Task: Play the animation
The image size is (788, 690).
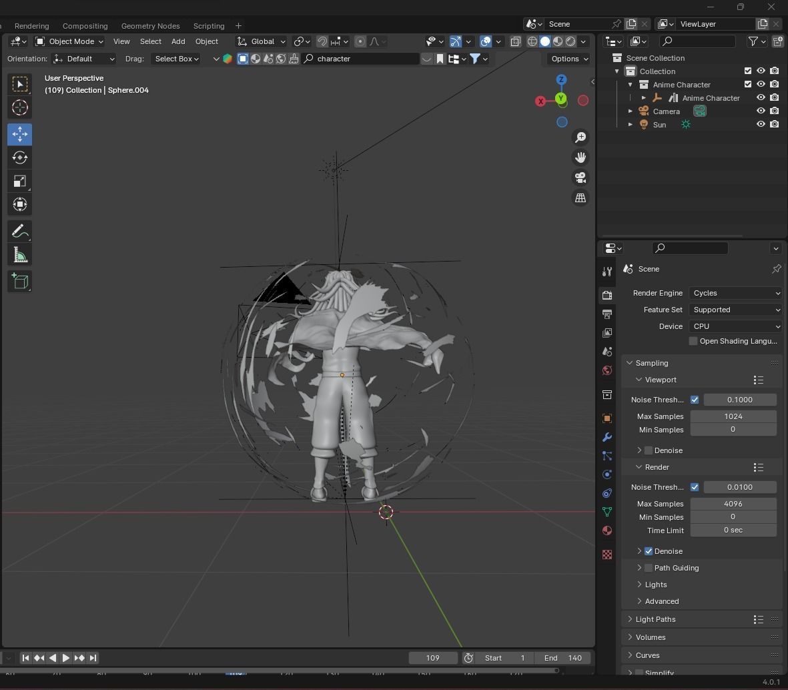Action: coord(65,658)
